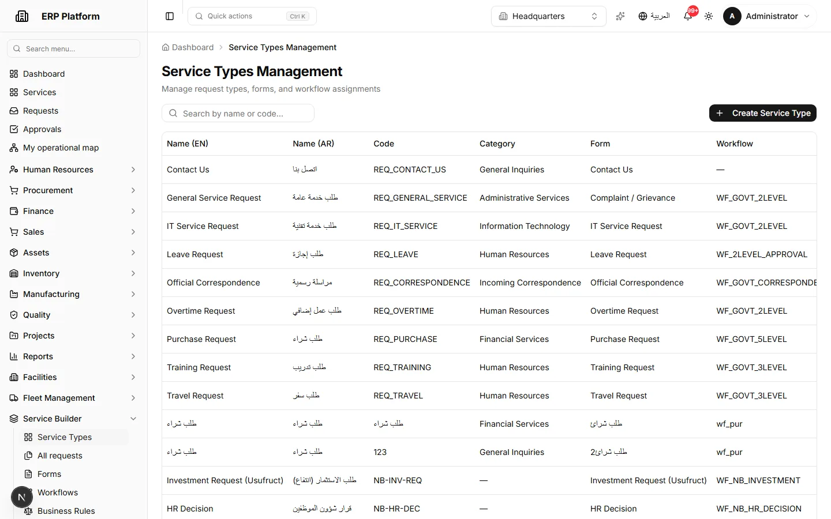Open Workflows submenu item
This screenshot has width=831, height=519.
click(x=74, y=492)
